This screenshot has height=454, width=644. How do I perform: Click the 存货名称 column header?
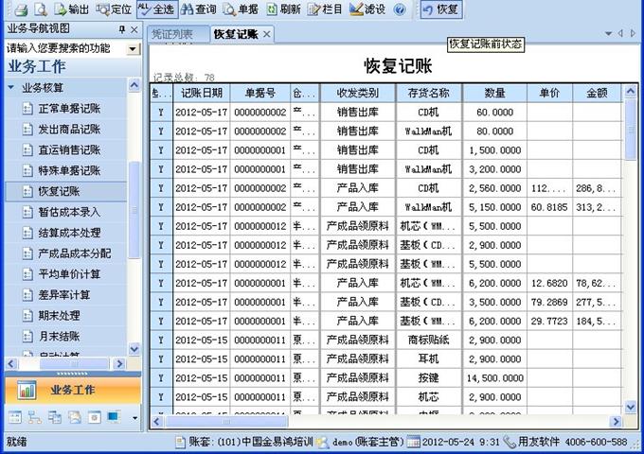[x=428, y=93]
